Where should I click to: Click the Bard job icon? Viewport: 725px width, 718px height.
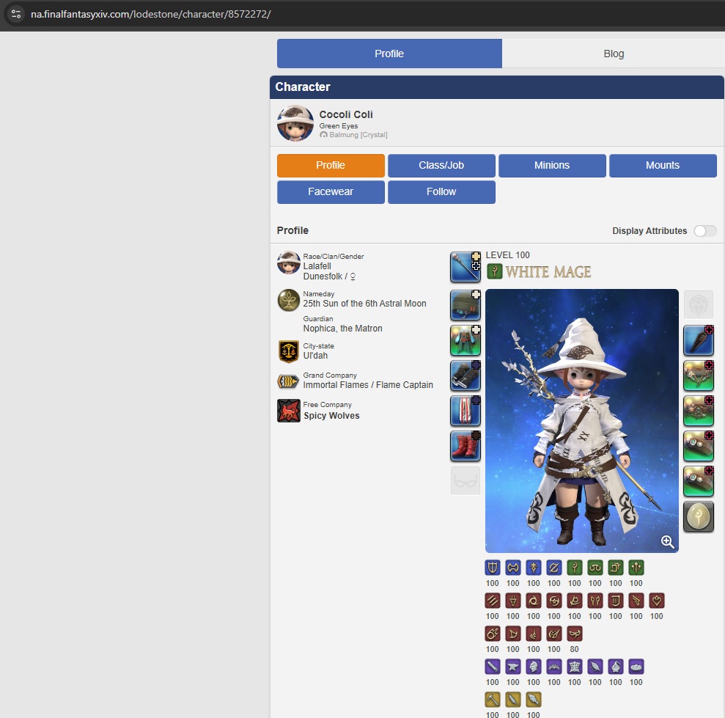click(616, 601)
